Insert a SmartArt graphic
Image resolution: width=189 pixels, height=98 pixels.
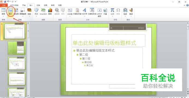point(43,11)
